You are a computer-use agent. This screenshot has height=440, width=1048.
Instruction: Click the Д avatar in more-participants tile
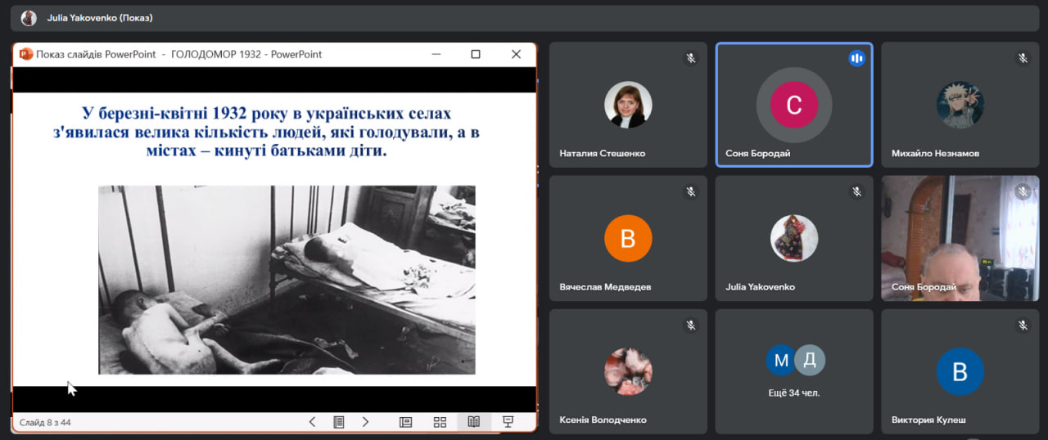810,360
